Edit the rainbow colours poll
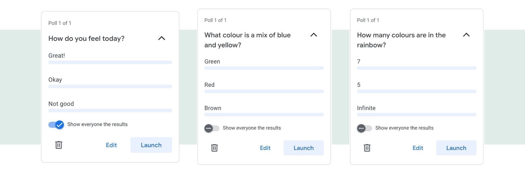This screenshot has height=176, width=525. click(418, 148)
